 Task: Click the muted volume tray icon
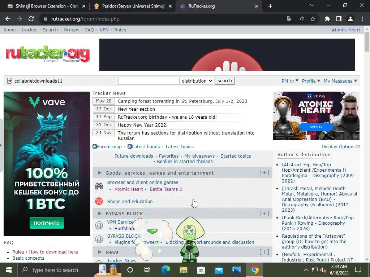[323, 270]
